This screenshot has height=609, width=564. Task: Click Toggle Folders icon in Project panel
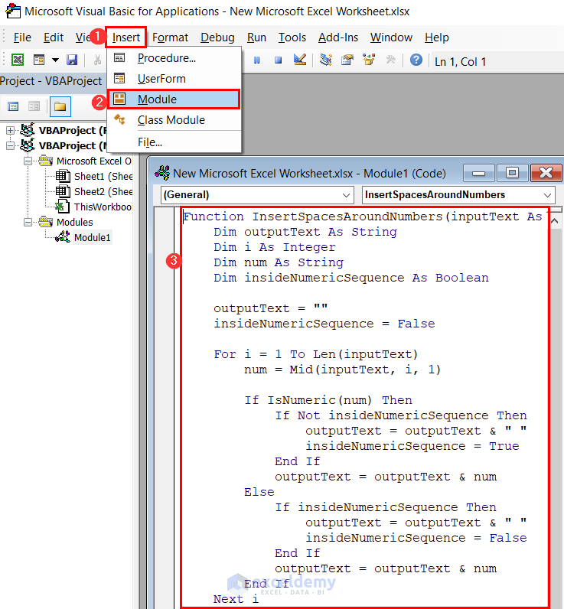tap(60, 106)
